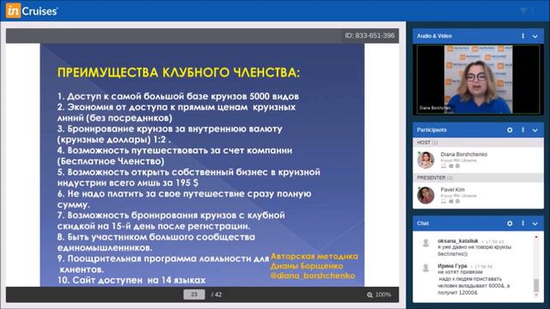Click Ирина Гура's chat avatar icon
The image size is (550, 309).
click(x=426, y=269)
